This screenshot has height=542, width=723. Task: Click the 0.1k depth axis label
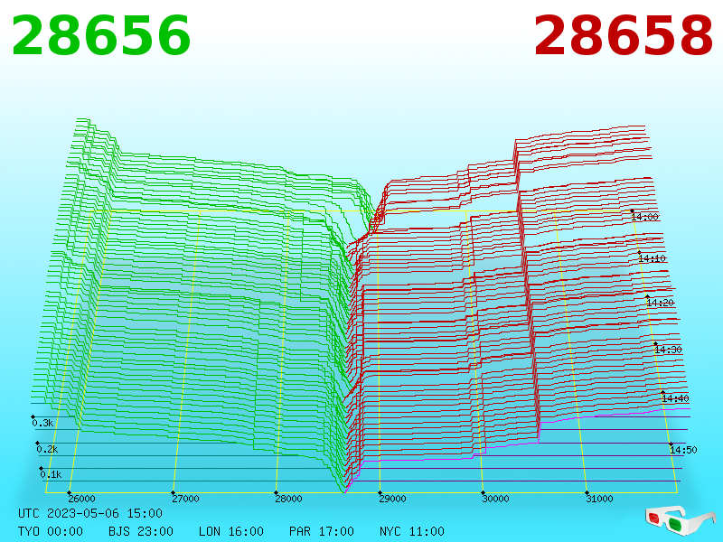pyautogui.click(x=51, y=474)
